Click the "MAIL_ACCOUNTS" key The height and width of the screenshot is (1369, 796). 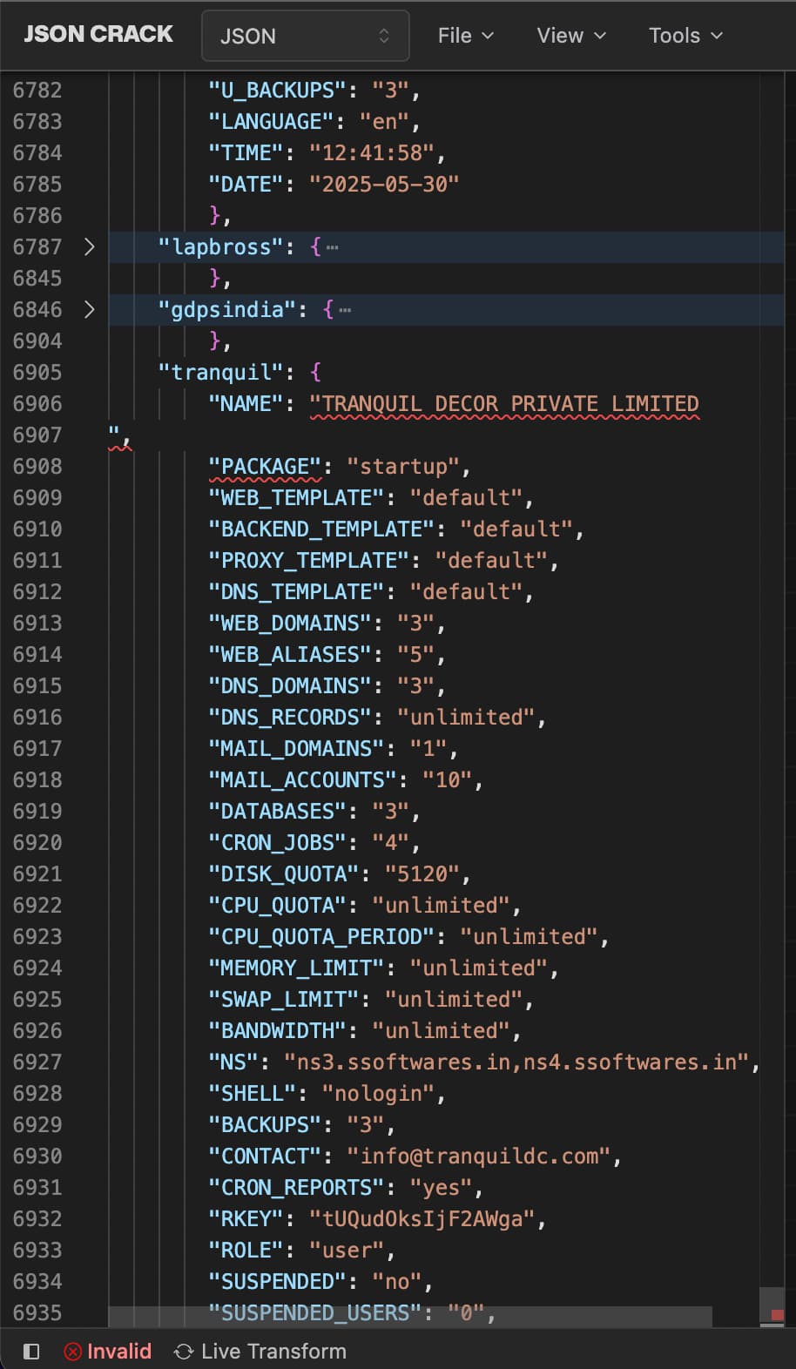pyautogui.click(x=303, y=779)
